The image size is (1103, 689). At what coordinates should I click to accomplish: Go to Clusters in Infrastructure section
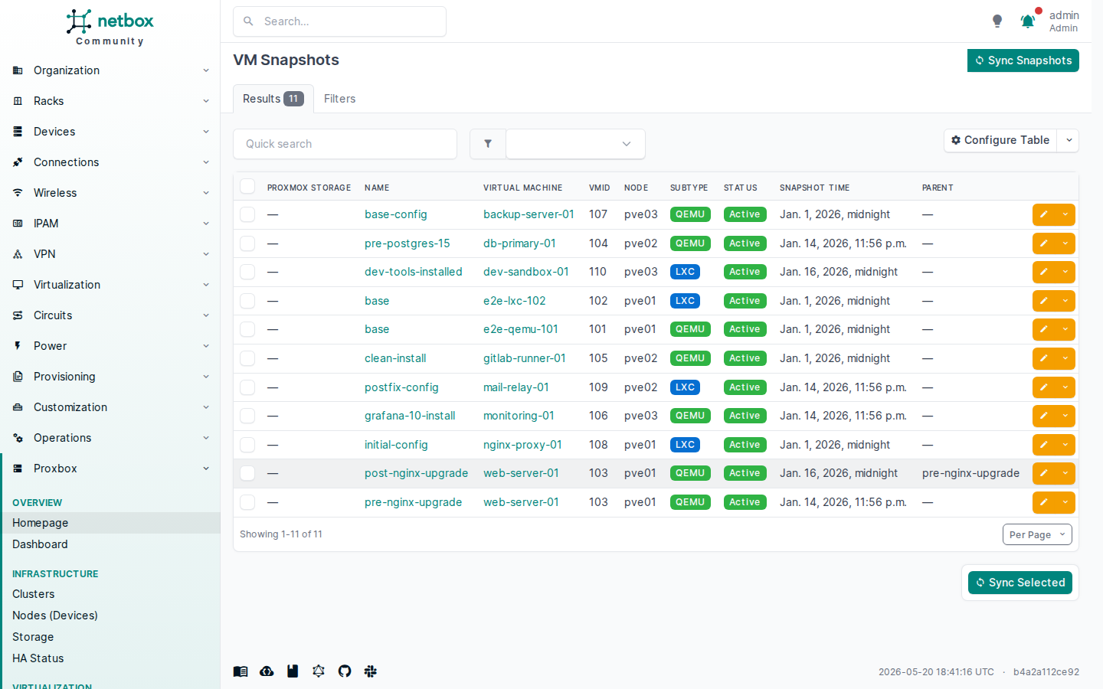click(110, 594)
